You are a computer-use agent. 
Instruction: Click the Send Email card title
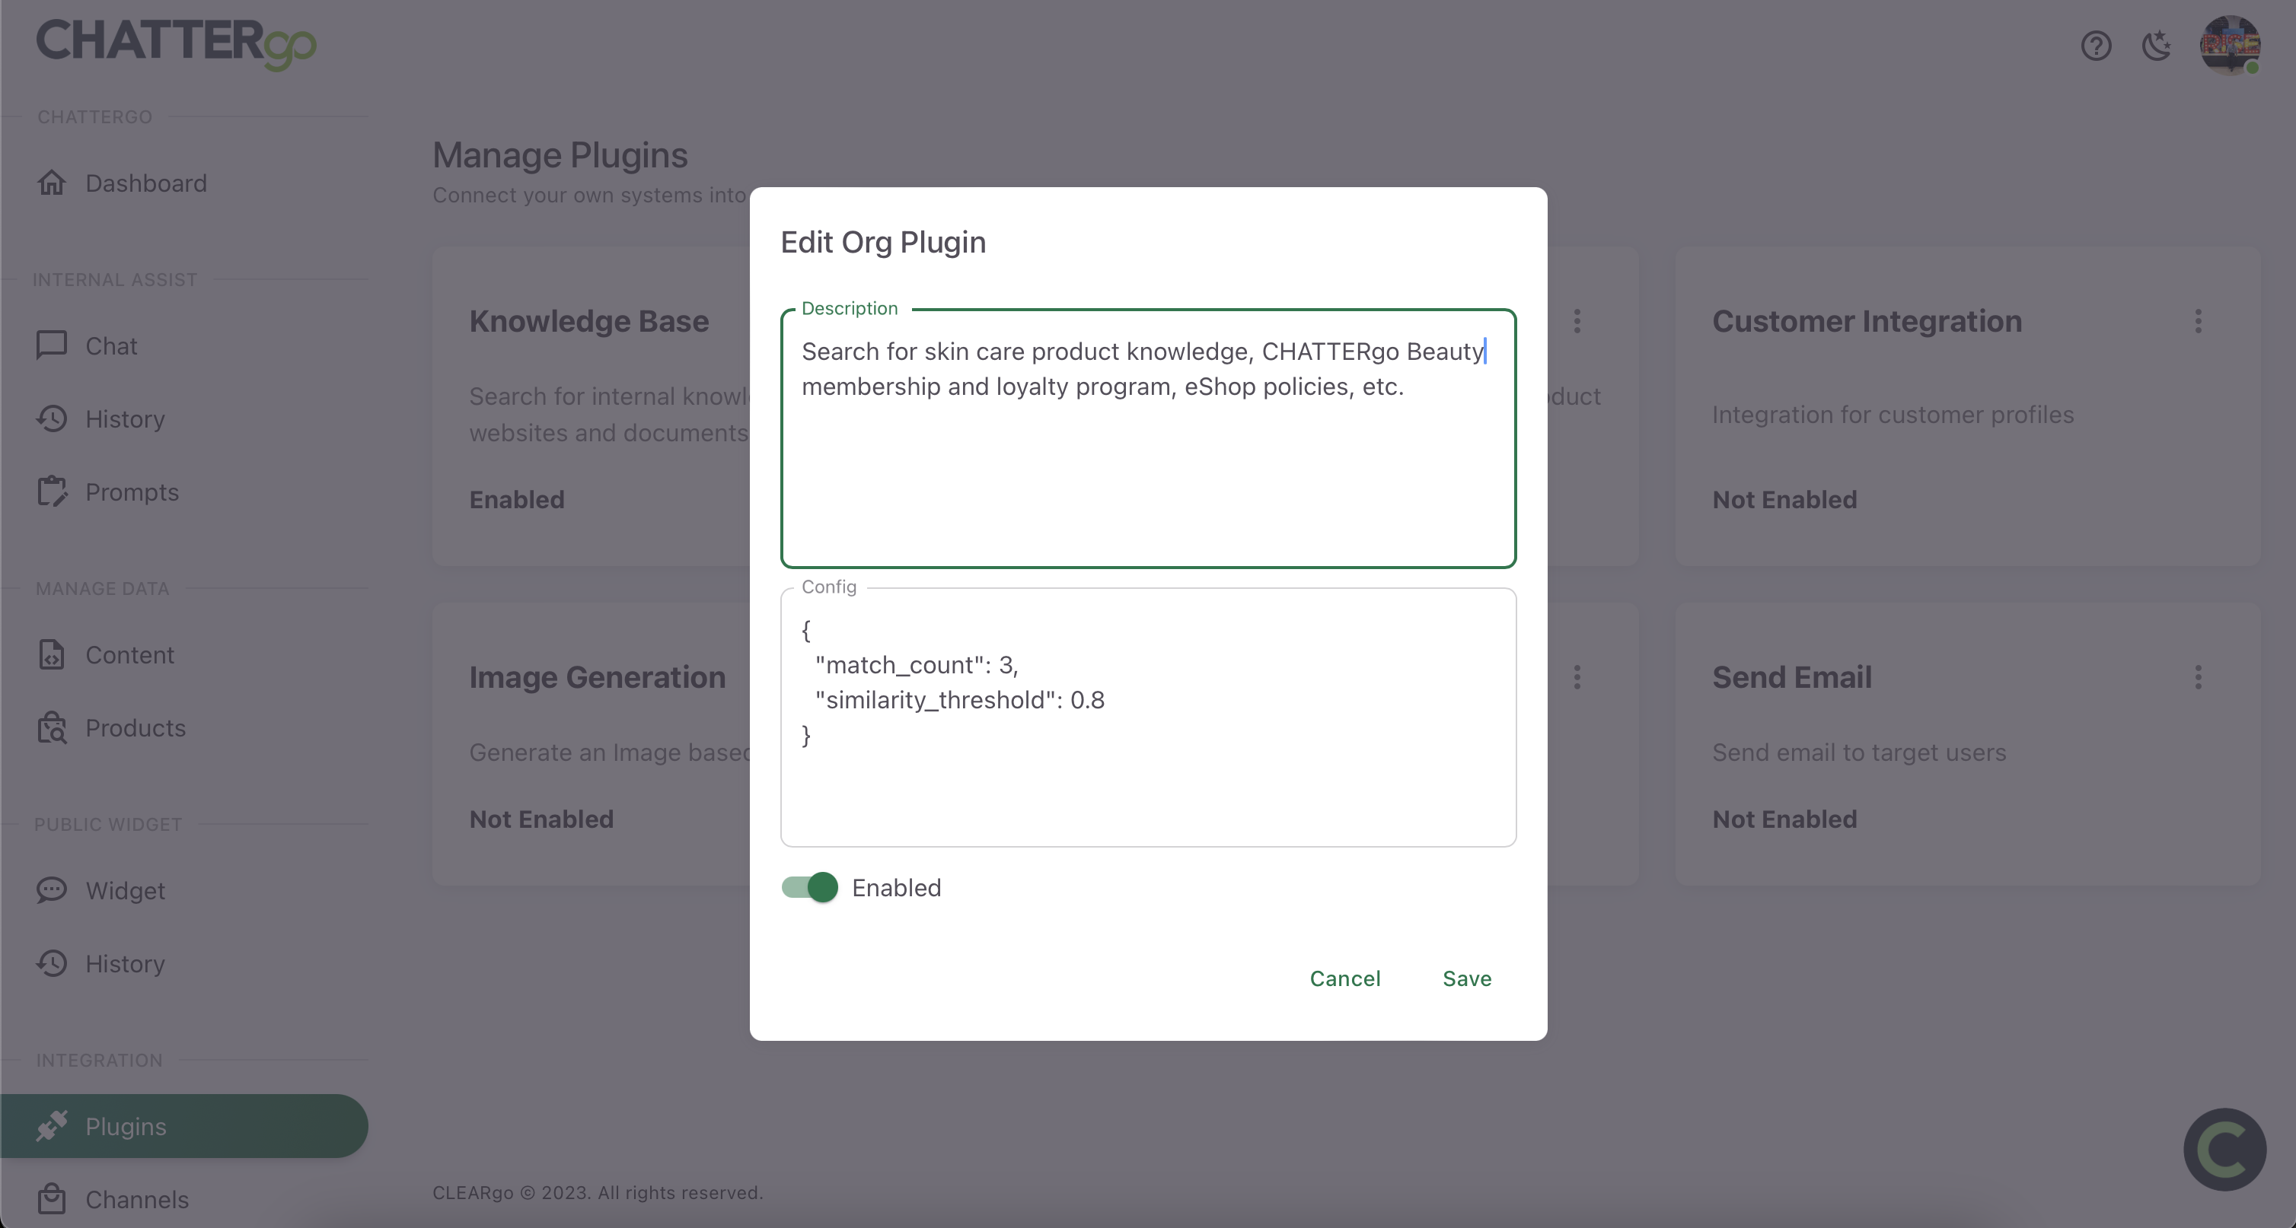coord(1791,678)
